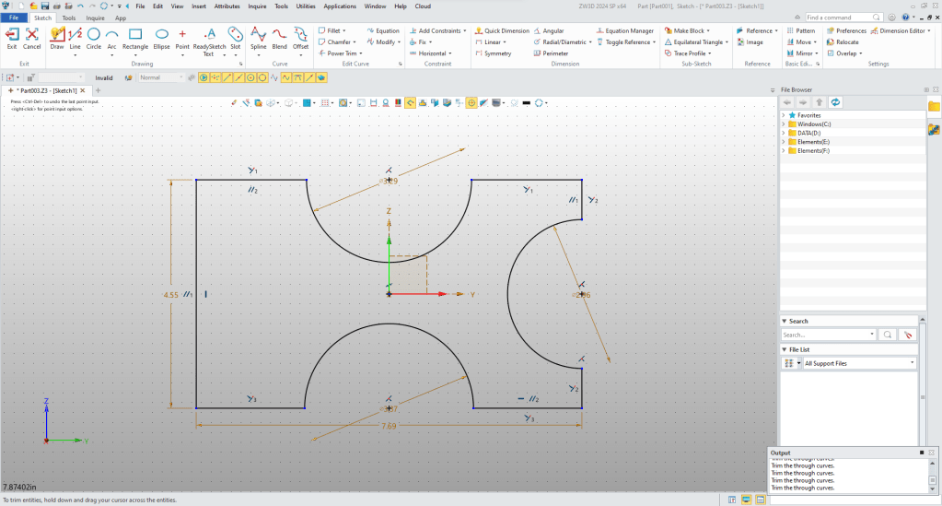Click the Exit sketch icon
Viewport: 942px width, 506px height.
point(11,35)
